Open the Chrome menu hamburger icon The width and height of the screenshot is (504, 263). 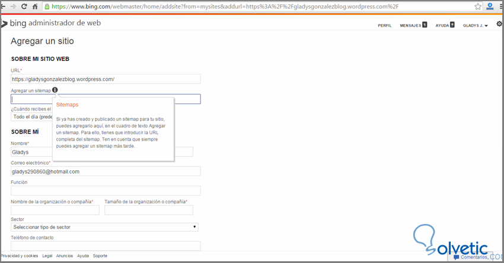pos(501,7)
